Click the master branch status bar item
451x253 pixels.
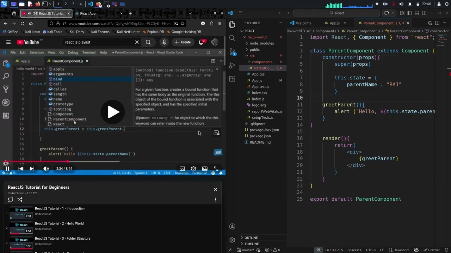click(x=246, y=250)
